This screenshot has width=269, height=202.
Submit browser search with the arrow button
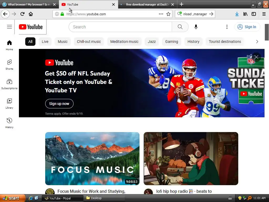[211, 14]
